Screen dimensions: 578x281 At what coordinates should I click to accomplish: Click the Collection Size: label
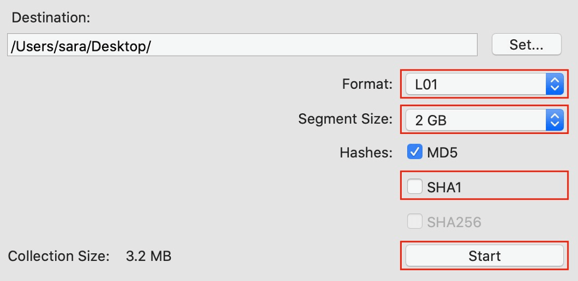click(x=59, y=257)
